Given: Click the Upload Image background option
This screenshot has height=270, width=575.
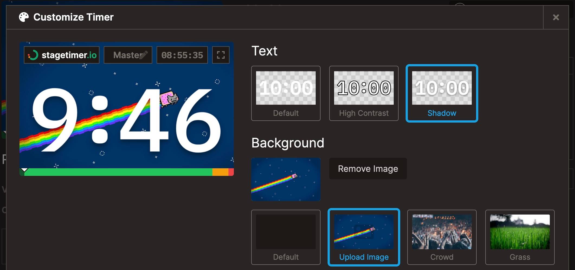Looking at the screenshot, I should point(364,237).
